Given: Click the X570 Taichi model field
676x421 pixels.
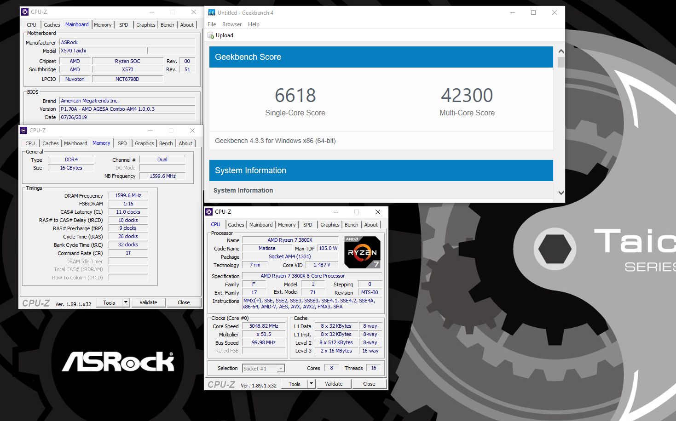Looking at the screenshot, I should coord(103,51).
